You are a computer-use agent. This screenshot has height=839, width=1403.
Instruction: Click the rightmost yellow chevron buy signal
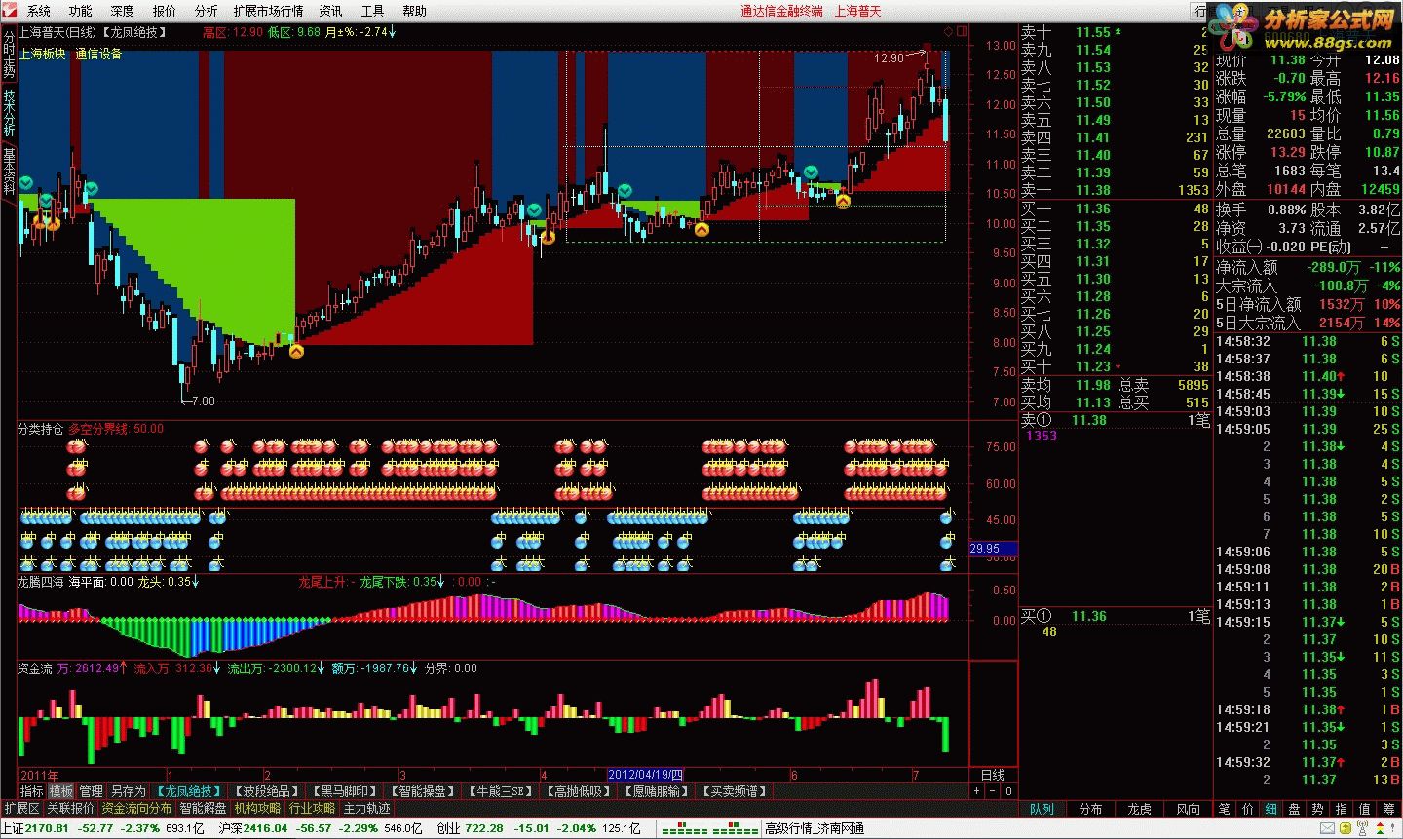(x=843, y=201)
